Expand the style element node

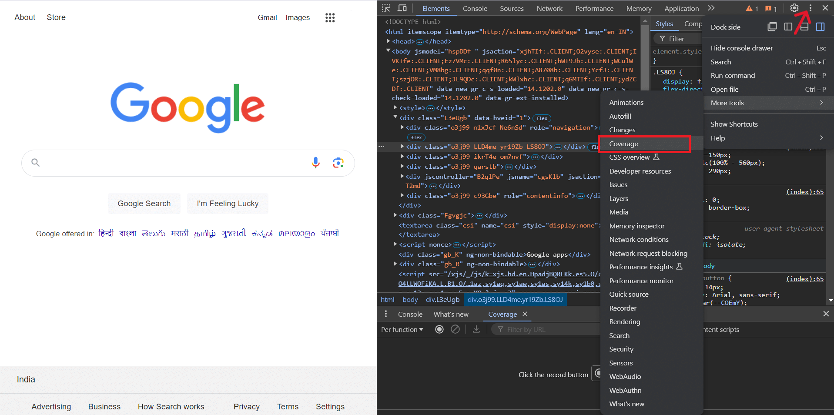395,107
